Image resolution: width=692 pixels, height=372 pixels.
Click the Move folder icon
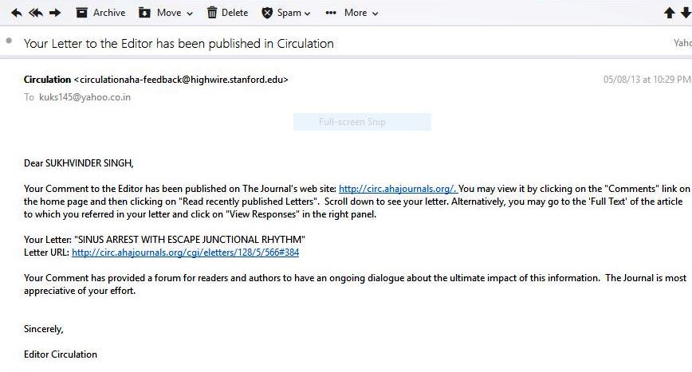point(144,13)
